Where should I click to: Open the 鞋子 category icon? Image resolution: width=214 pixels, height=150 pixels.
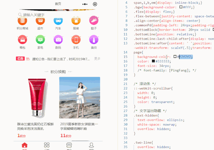click(x=94, y=21)
